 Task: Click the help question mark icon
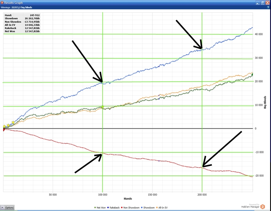pyautogui.click(x=268, y=7)
